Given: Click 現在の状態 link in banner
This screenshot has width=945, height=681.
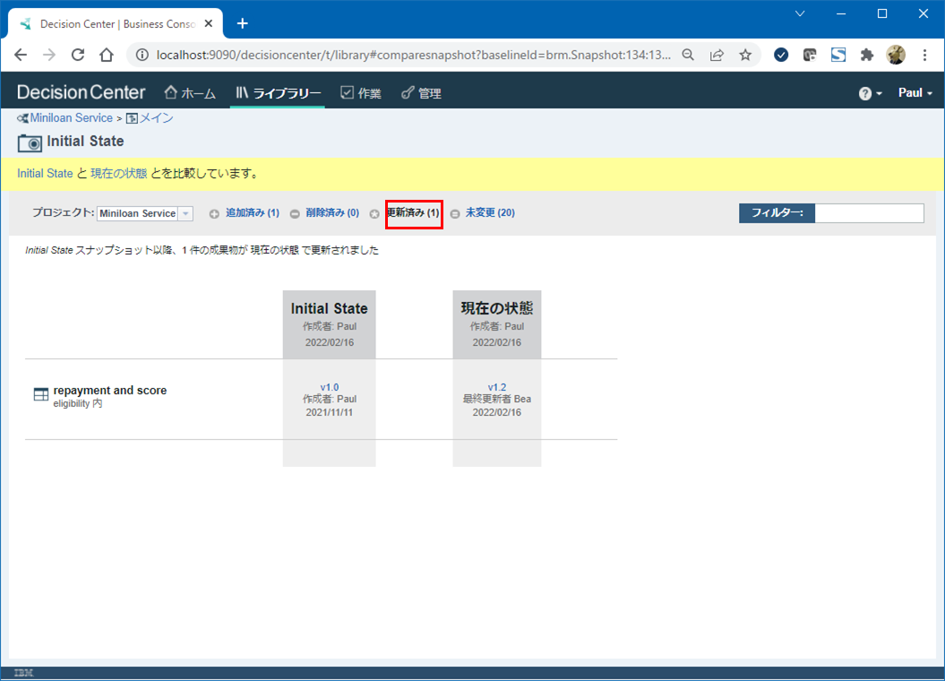Looking at the screenshot, I should click(119, 174).
